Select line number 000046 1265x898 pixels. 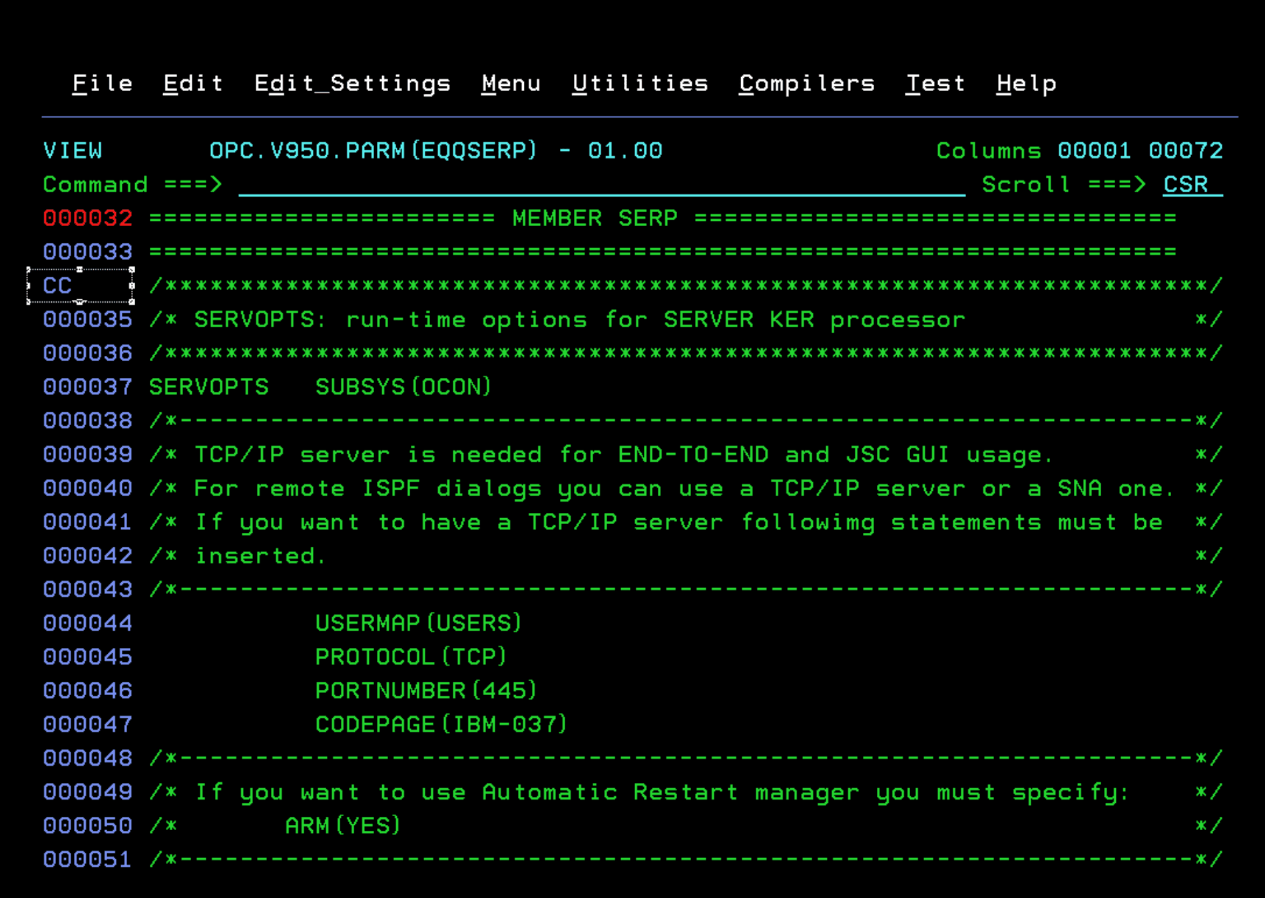(x=88, y=691)
